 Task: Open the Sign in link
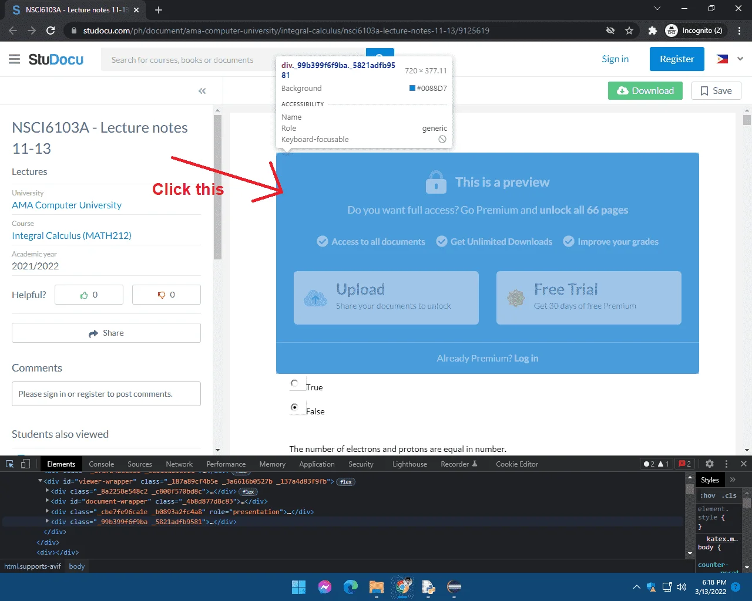(615, 59)
